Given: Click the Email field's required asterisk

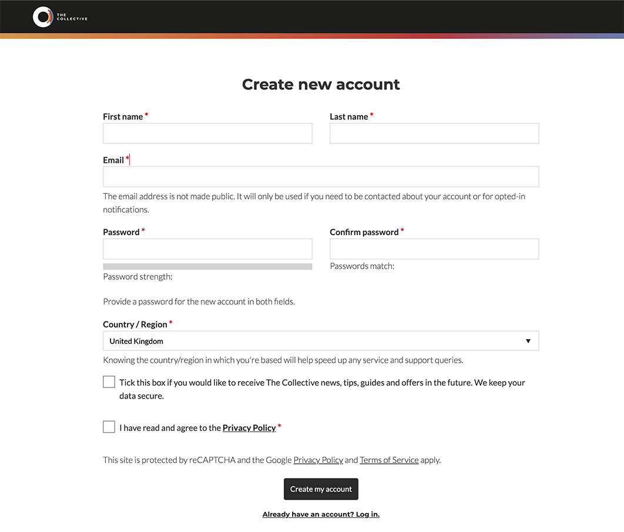Looking at the screenshot, I should 129,158.
